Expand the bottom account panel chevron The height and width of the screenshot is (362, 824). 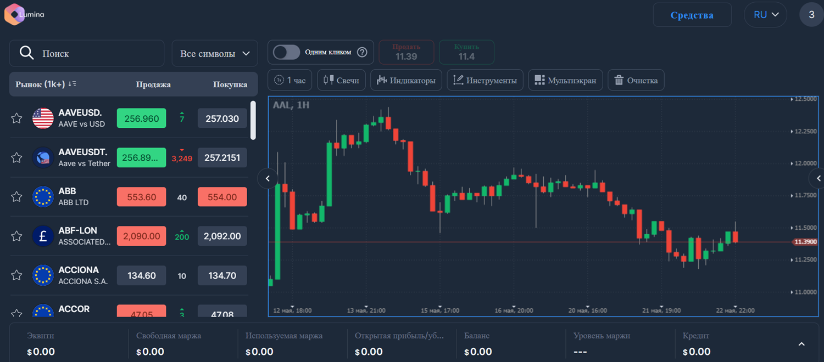(801, 344)
